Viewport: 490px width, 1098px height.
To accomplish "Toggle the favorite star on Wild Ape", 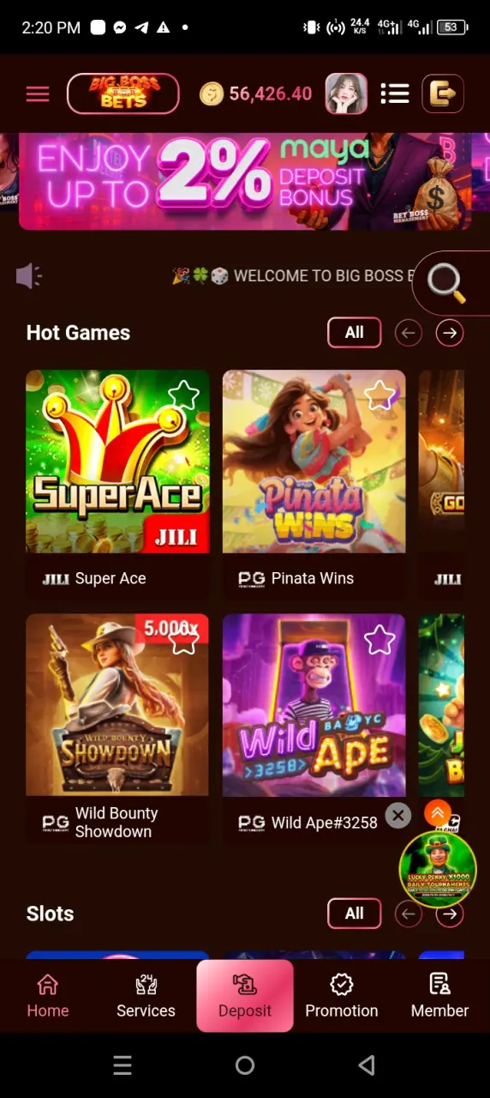I will click(x=379, y=639).
